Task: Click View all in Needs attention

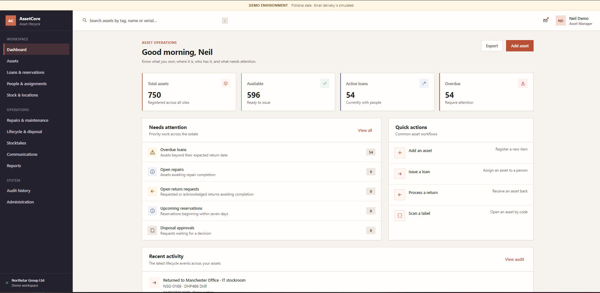Action: (365, 130)
